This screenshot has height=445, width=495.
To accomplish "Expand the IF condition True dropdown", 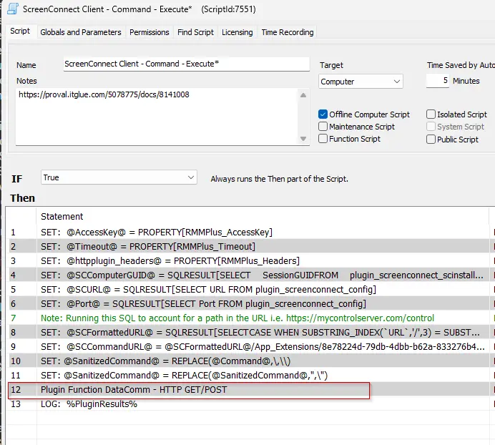I will (x=119, y=177).
